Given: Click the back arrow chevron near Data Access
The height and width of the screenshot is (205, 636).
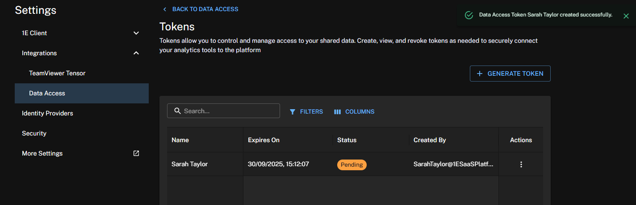Looking at the screenshot, I should (x=165, y=9).
